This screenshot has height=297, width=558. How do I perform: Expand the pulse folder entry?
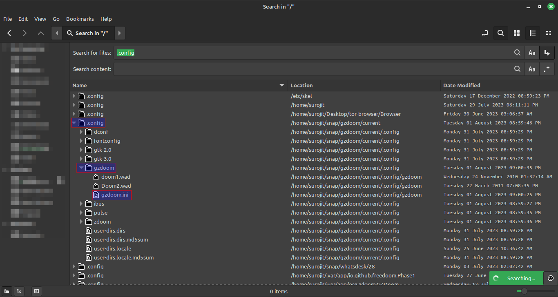(81, 213)
